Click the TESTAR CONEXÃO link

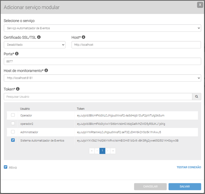coord(189,167)
